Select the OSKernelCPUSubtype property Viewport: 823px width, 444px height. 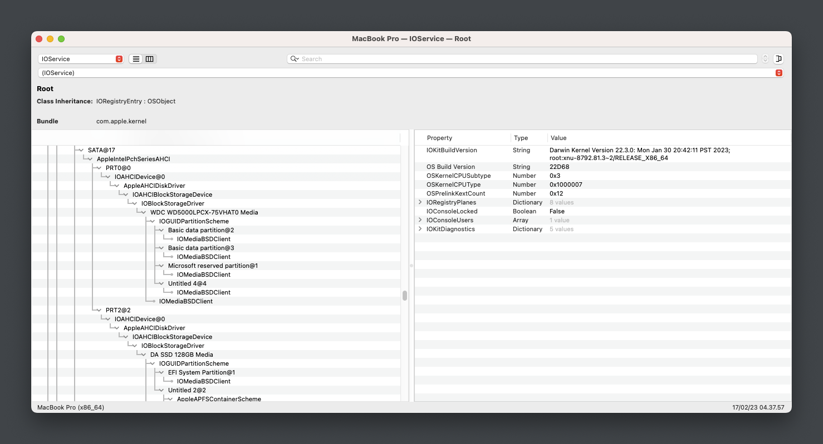coord(602,176)
